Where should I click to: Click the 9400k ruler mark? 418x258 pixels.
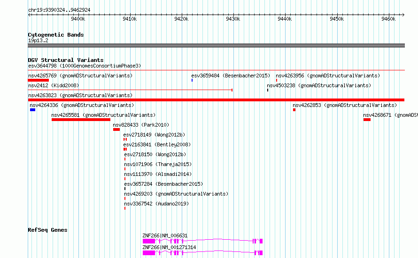pyautogui.click(x=78, y=19)
